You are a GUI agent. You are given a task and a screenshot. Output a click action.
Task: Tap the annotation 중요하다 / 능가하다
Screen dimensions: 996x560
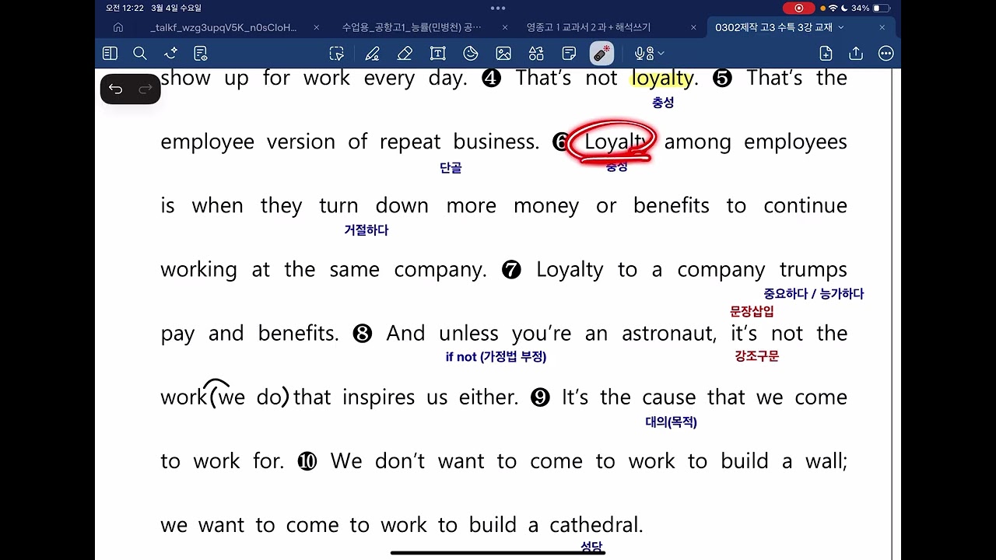(x=813, y=294)
